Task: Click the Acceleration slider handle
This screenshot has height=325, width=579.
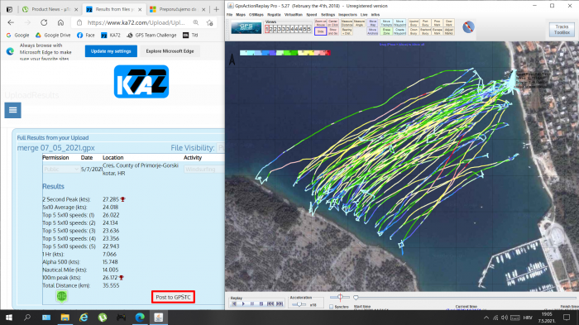Action: tap(299, 304)
